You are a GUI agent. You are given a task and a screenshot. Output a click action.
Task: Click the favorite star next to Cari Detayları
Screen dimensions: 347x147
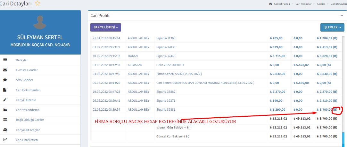pyautogui.click(x=37, y=4)
